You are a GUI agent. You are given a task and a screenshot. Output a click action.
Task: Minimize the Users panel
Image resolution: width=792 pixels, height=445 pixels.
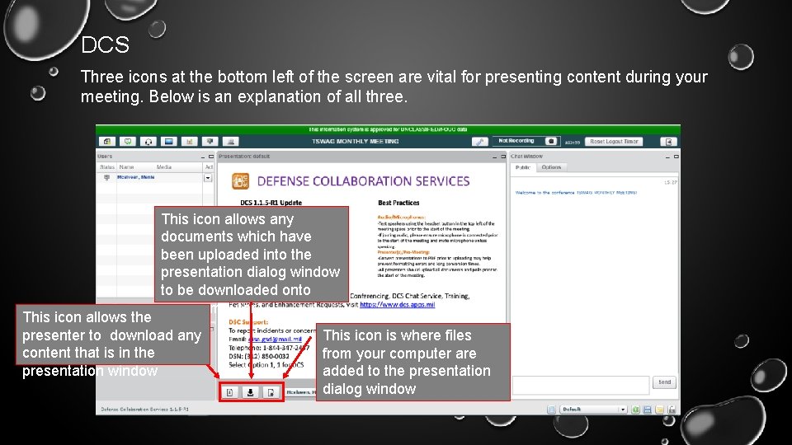tap(203, 157)
